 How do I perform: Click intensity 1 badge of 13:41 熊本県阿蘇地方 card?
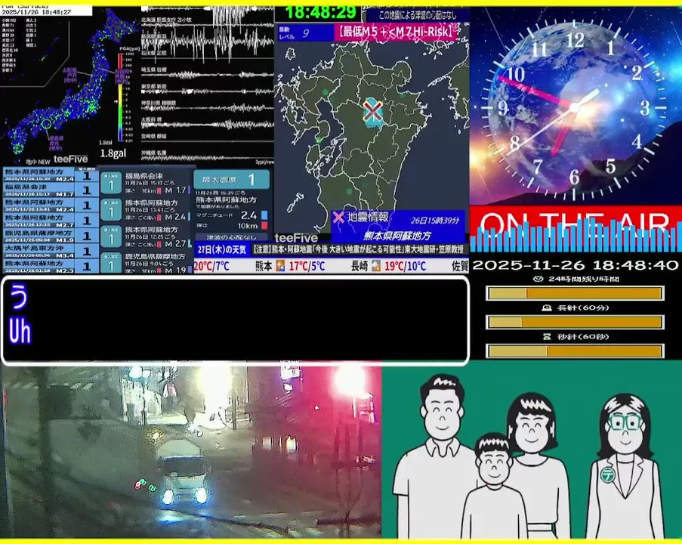[x=110, y=210]
